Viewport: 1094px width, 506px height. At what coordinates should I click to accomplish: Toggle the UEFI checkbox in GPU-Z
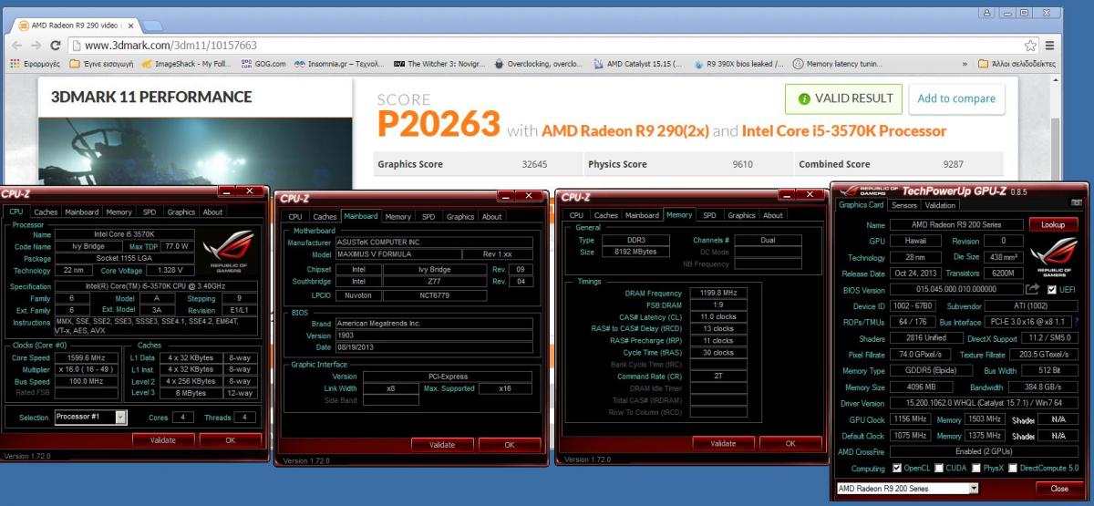pyautogui.click(x=1051, y=289)
